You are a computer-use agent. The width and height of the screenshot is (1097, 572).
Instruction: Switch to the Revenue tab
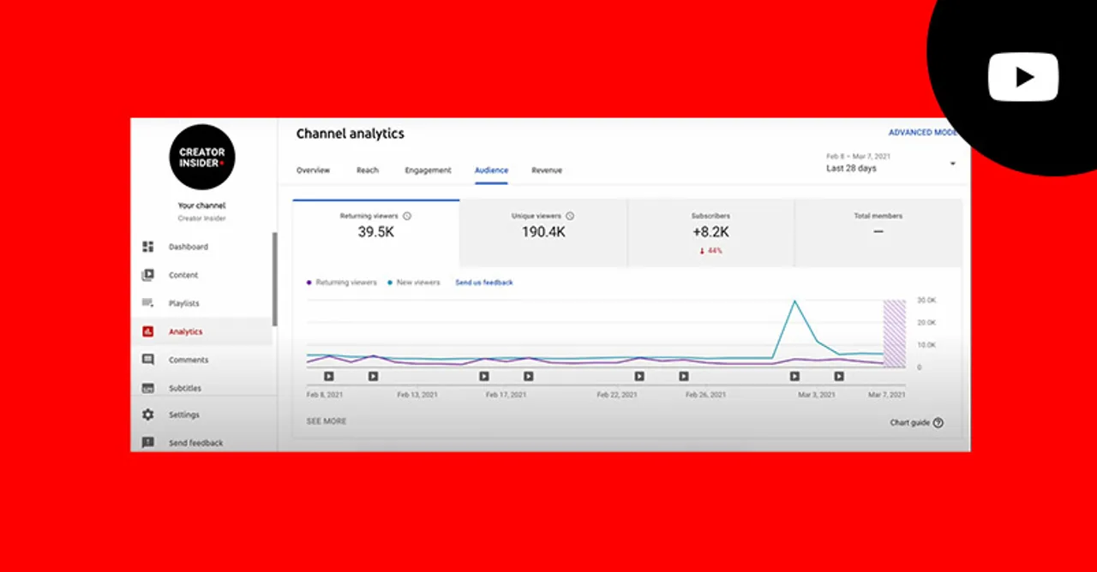pyautogui.click(x=547, y=170)
